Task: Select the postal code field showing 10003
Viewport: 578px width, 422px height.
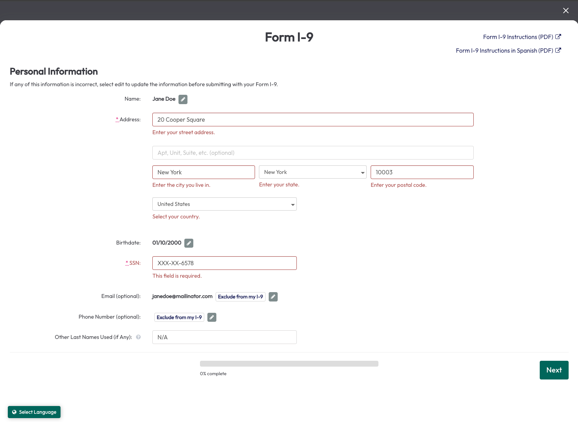Action: 422,172
